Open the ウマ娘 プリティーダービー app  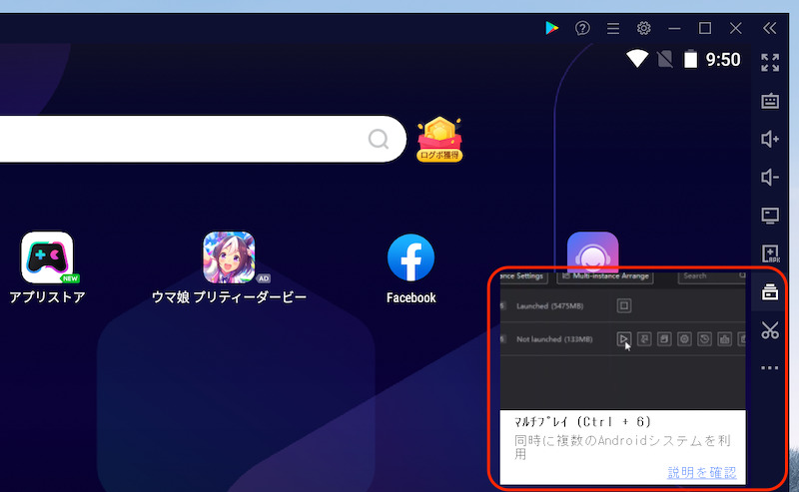[229, 259]
